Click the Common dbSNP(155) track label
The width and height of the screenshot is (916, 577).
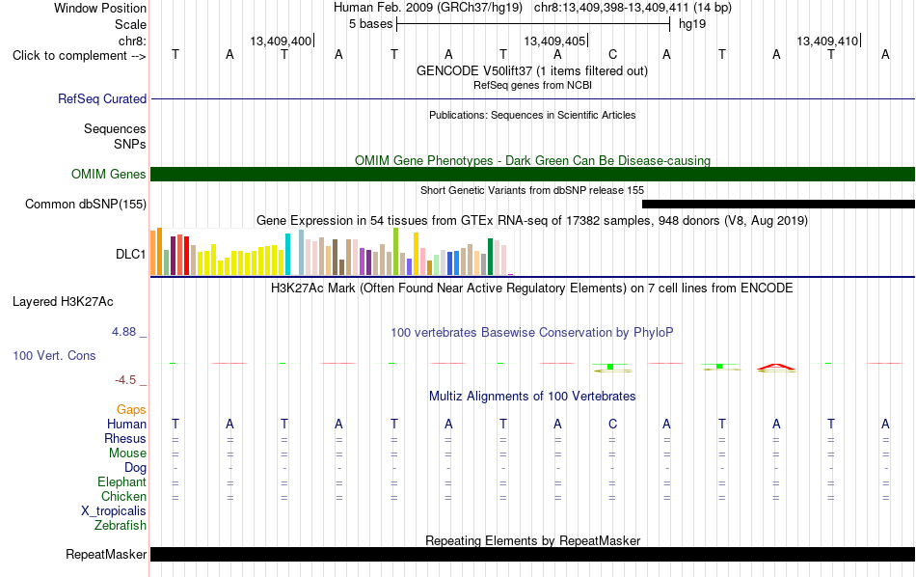click(x=85, y=204)
